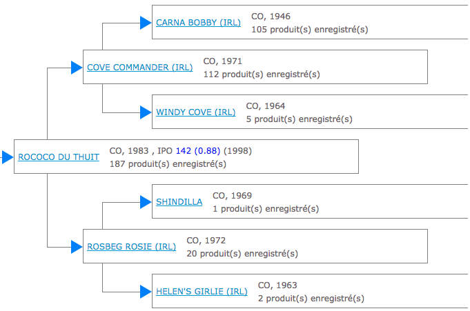
Task: Click the blue arrow next to COVE COMMANDER (IRL)
Action: 77,68
